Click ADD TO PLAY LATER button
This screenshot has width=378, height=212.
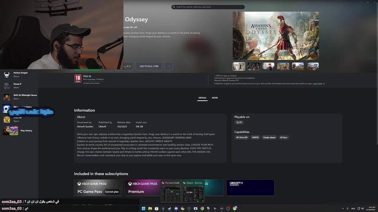click(x=149, y=66)
